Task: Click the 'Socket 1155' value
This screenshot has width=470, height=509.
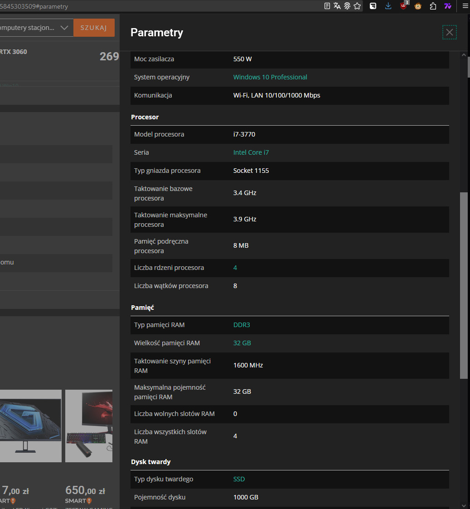Action: [x=251, y=171]
